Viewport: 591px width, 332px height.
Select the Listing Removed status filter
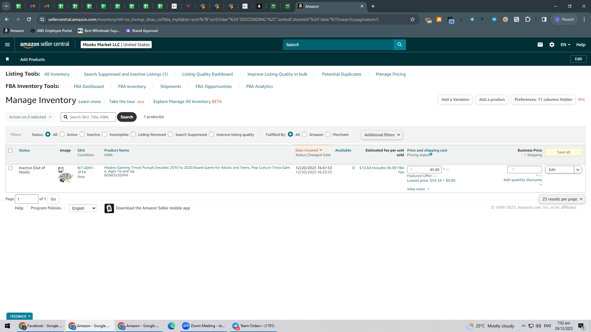pyautogui.click(x=133, y=134)
